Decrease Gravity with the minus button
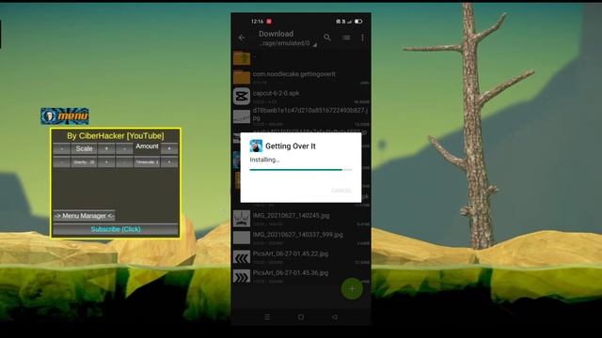Viewport: 602px width, 338px height. point(61,162)
